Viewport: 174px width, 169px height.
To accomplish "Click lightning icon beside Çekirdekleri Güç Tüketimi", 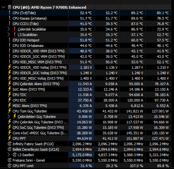I will pos(15,116).
